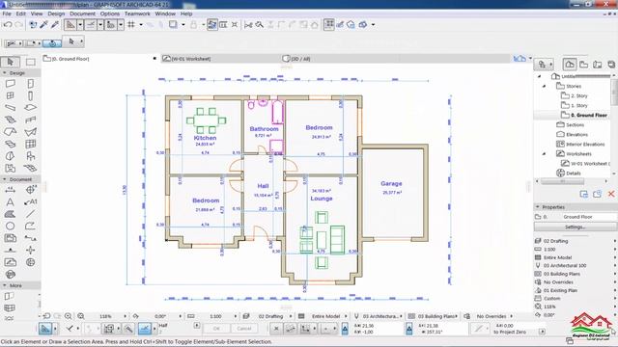Screen dimensions: 618x347
Task: Open the 03 Building Plans dropdown
Action: [x=457, y=316]
